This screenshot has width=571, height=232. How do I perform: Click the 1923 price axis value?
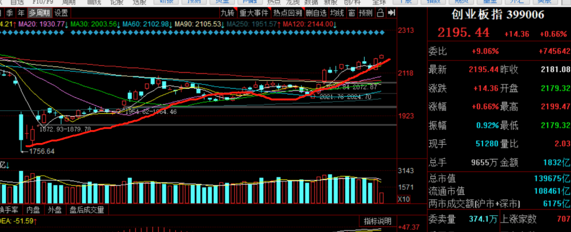(x=406, y=116)
